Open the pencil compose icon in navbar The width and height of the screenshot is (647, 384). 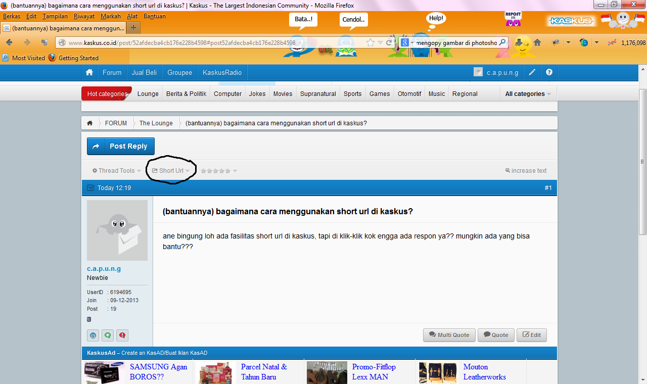[x=532, y=72]
